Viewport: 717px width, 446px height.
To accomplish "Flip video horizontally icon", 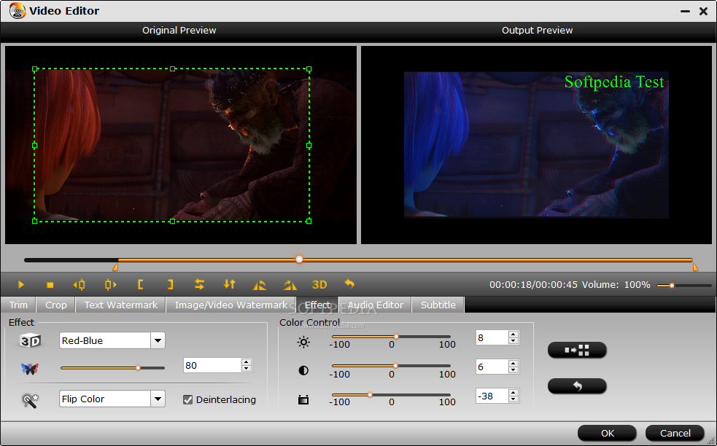I will click(199, 284).
